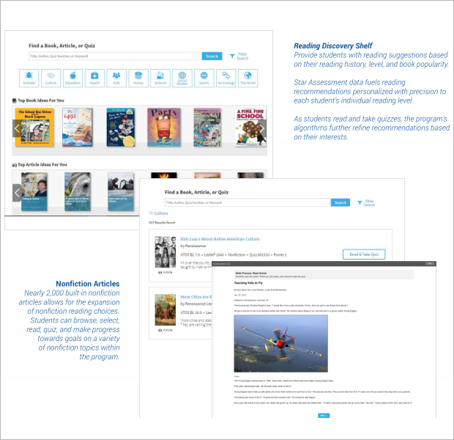Show next books in Top Book Ideas carousel
The image size is (454, 440).
pos(262,128)
